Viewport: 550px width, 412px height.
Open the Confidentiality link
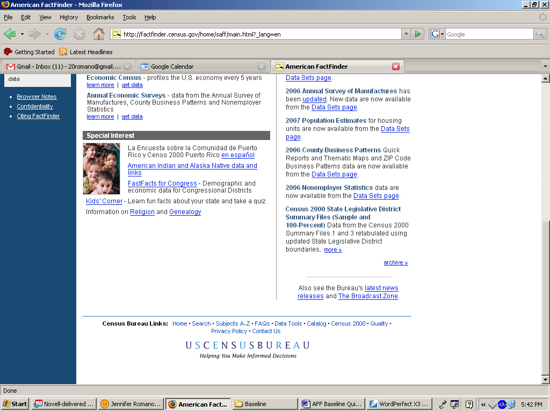pos(35,106)
